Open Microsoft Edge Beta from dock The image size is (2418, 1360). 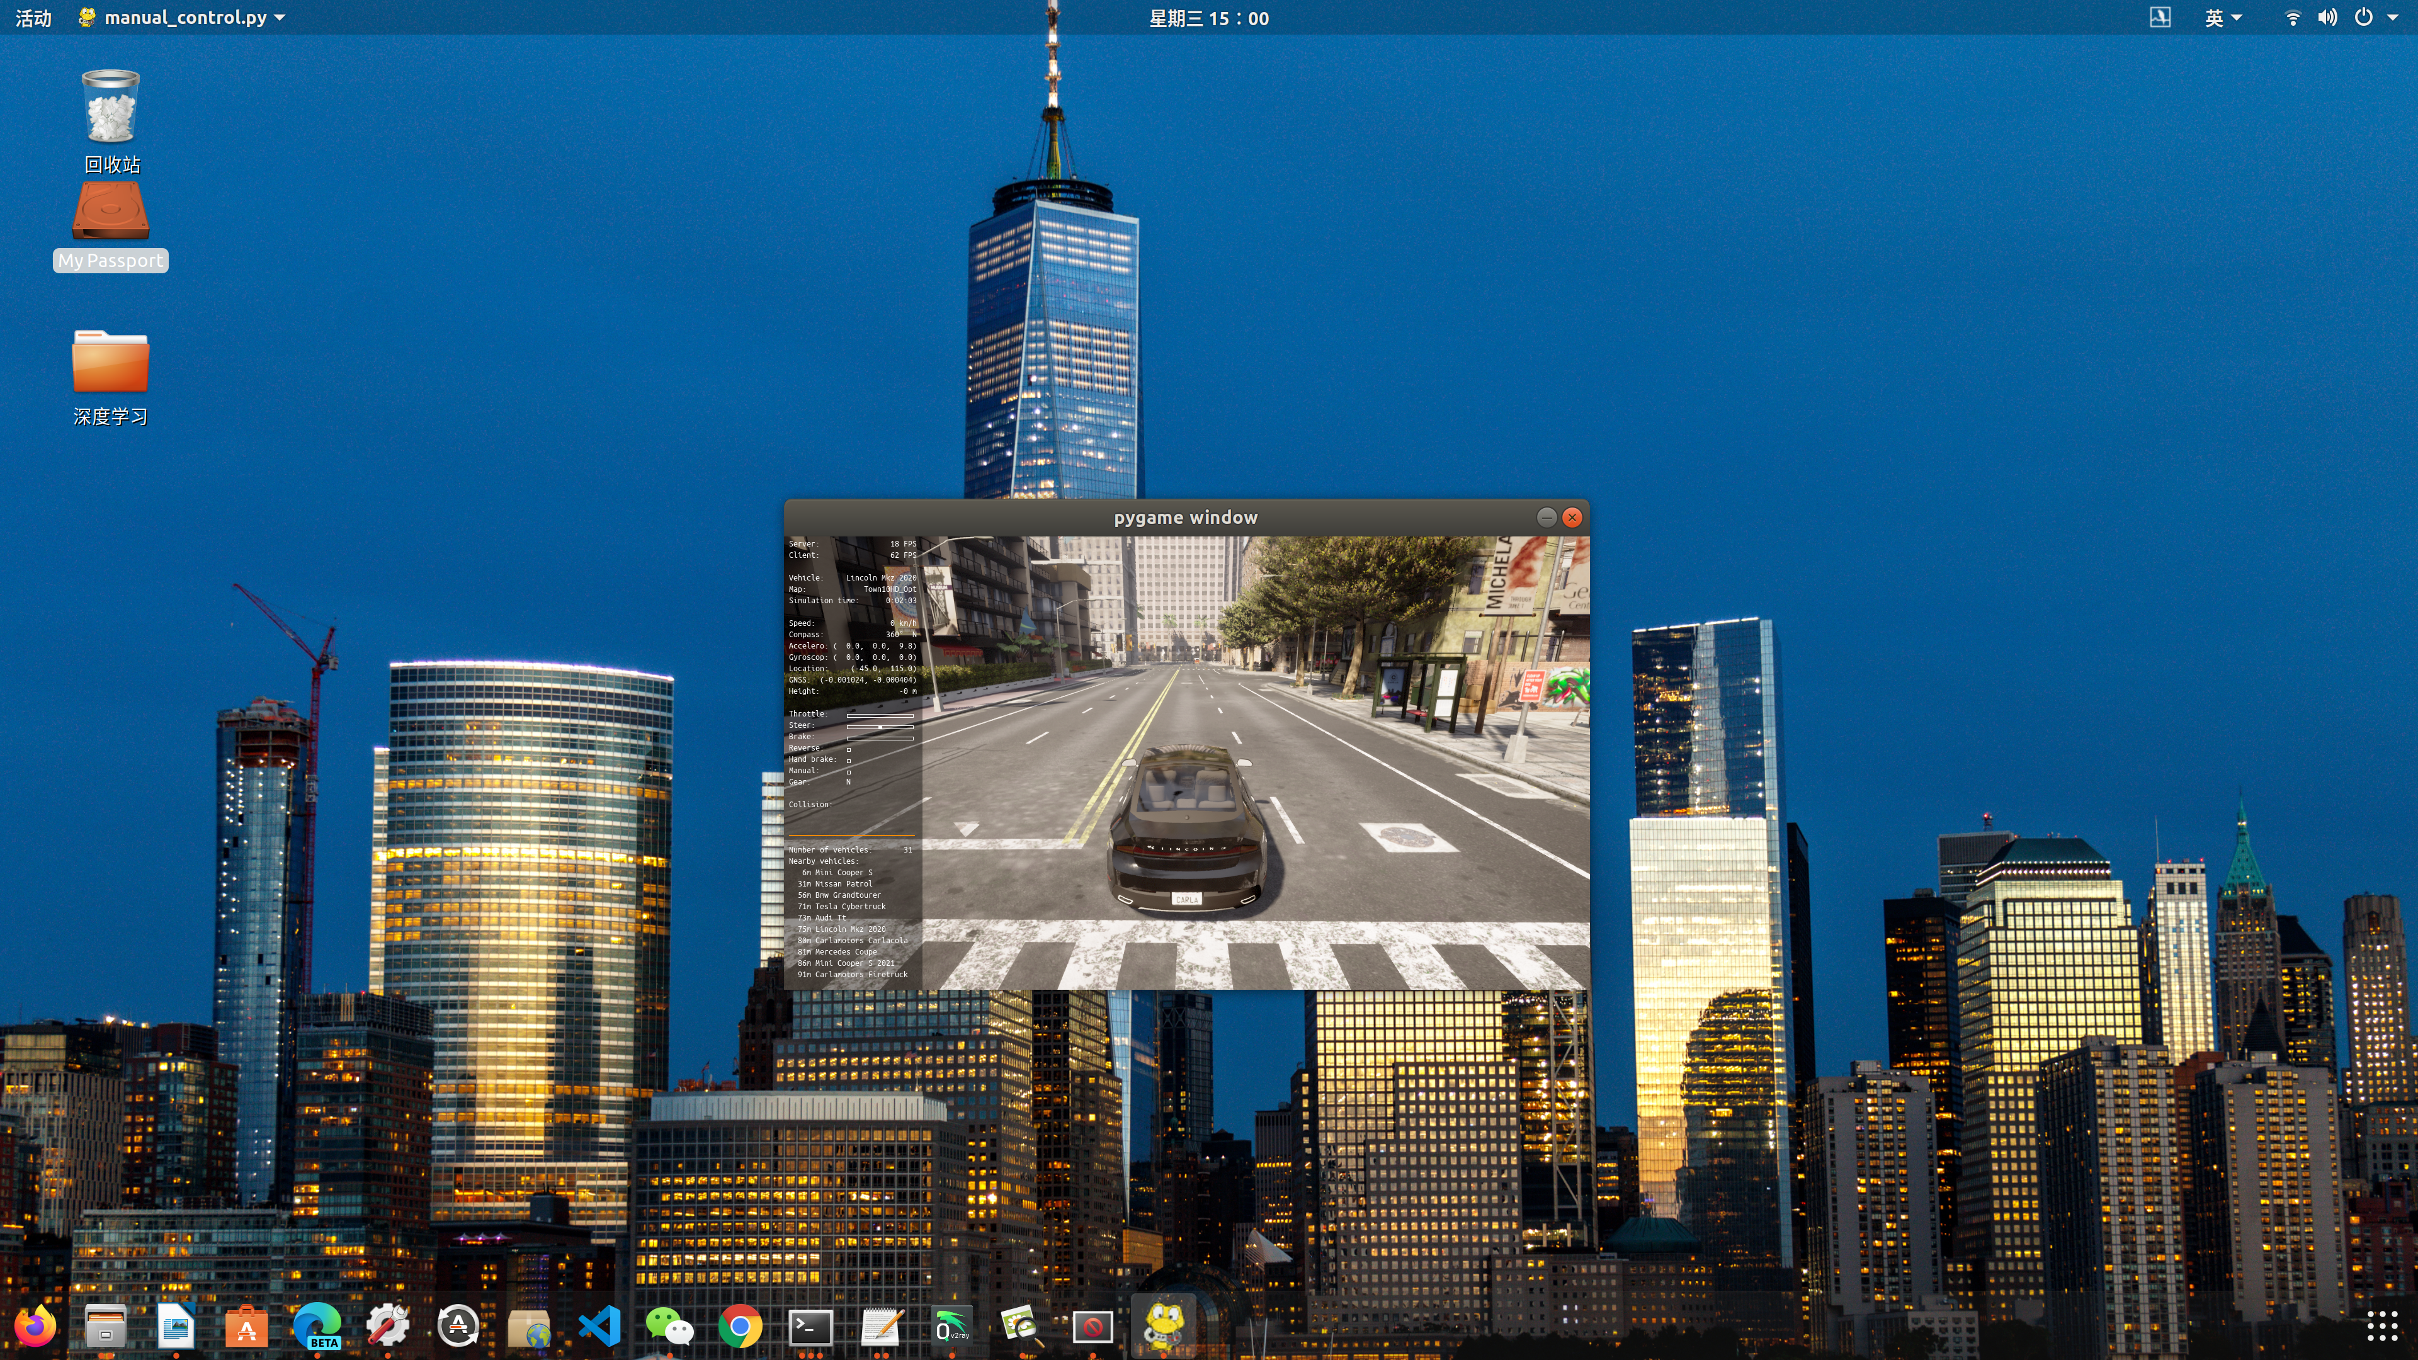[x=317, y=1326]
